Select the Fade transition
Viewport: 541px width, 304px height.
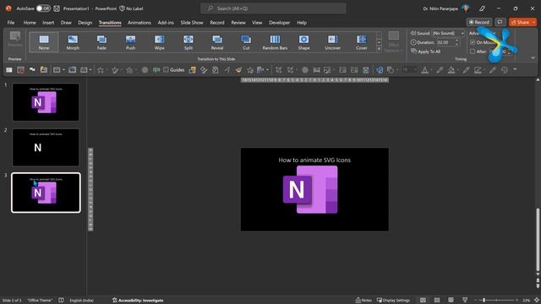coord(101,42)
